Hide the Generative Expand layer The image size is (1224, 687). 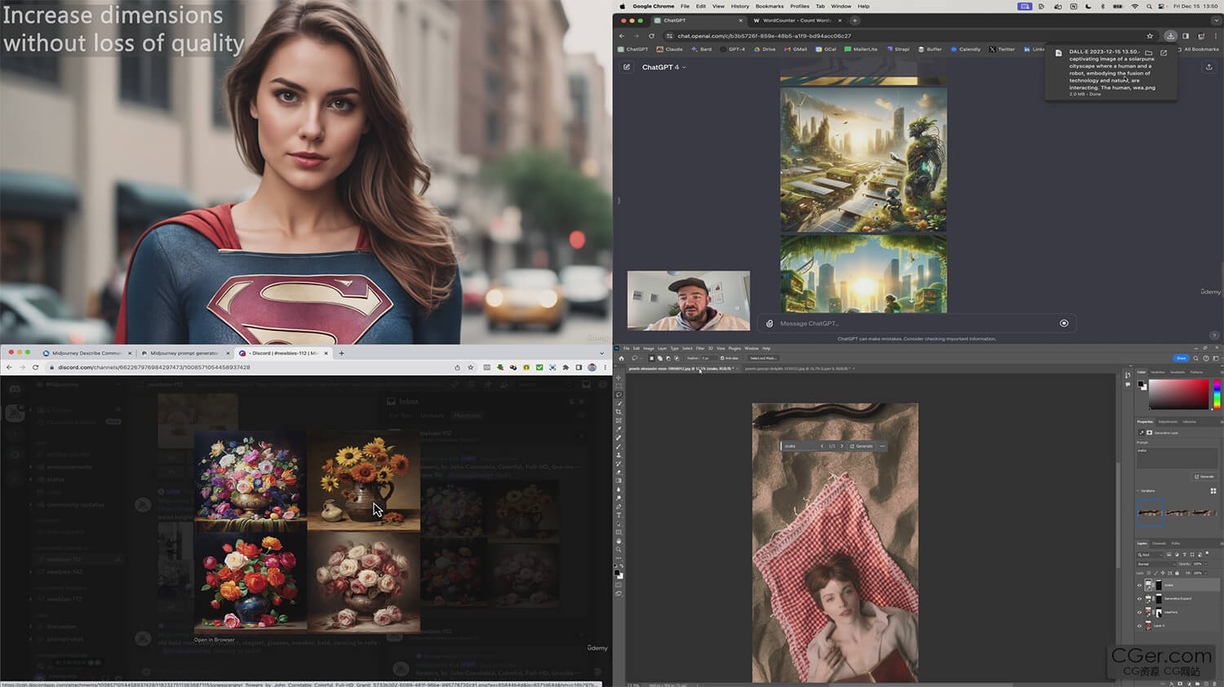(1140, 599)
